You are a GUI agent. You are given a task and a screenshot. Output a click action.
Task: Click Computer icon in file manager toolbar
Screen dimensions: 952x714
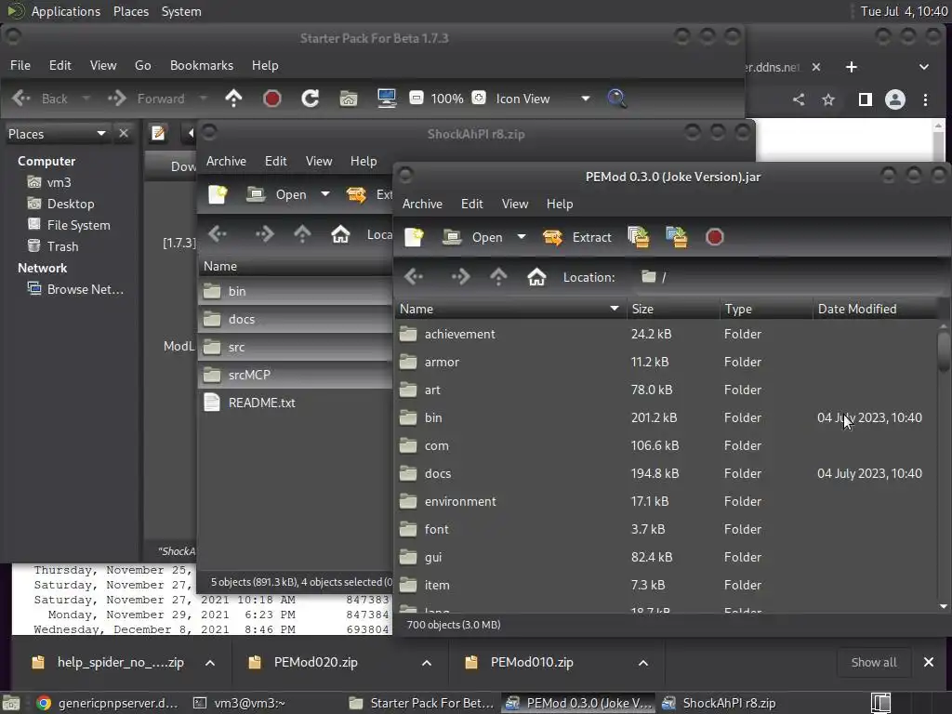387,99
